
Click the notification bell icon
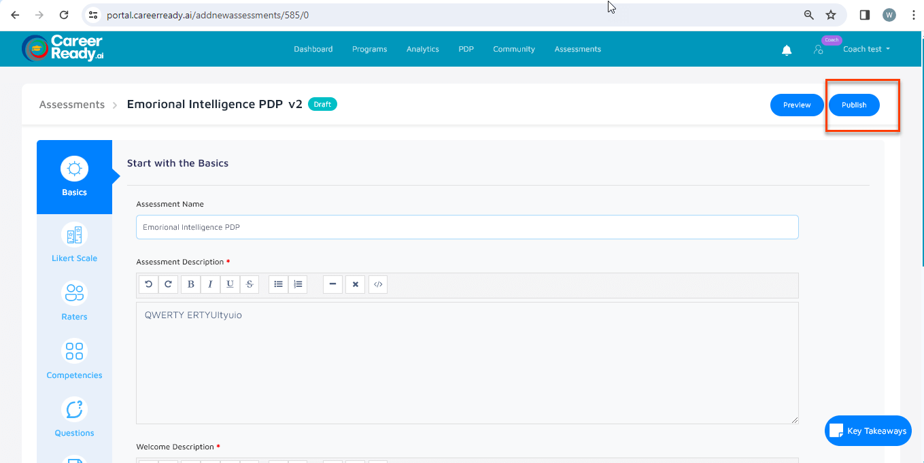pos(787,50)
